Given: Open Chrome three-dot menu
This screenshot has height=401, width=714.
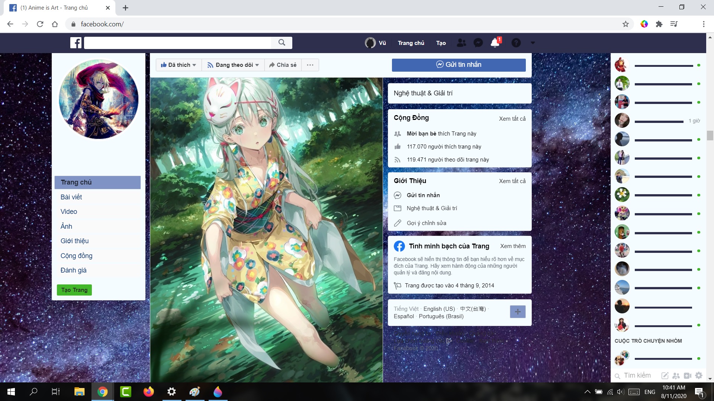Looking at the screenshot, I should 704,24.
